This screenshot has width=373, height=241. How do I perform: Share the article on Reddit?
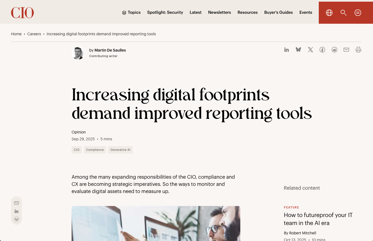click(x=334, y=50)
